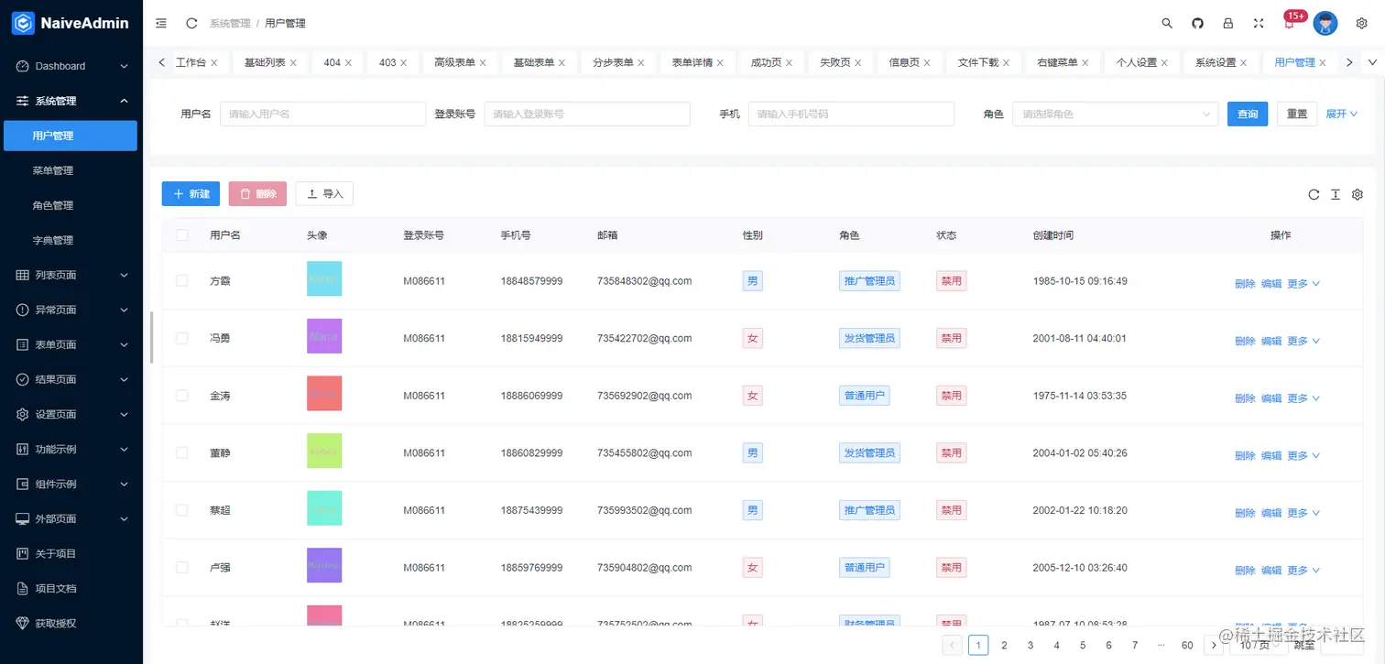Close the 文件下载 tab
Viewport: 1385px width, 664px height.
coord(1006,63)
